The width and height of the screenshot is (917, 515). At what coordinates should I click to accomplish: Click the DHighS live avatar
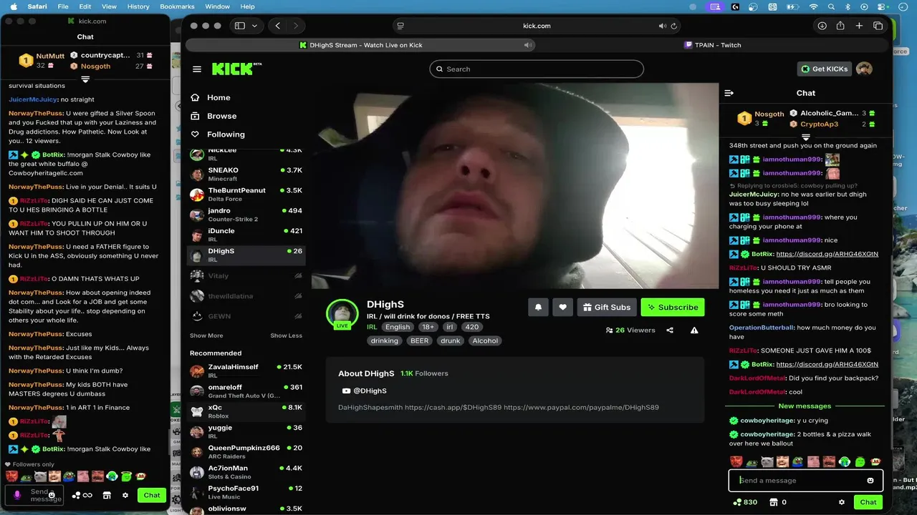point(342,314)
